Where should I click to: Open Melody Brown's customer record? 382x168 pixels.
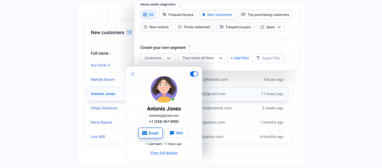tap(103, 80)
